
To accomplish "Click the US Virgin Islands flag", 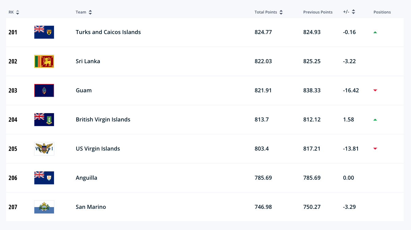I will coord(44,149).
